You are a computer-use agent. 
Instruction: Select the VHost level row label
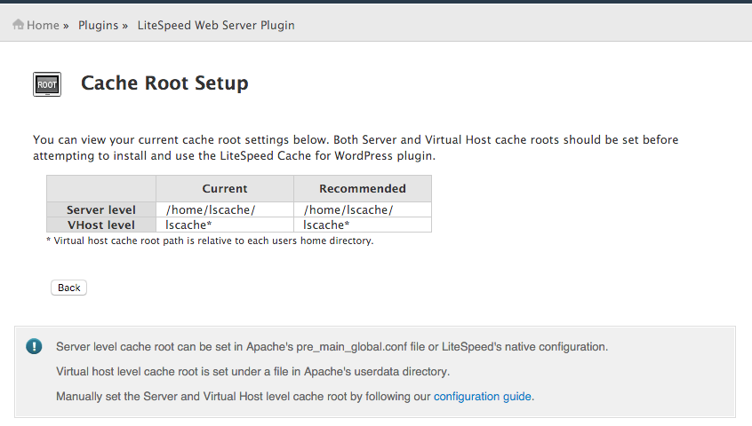(x=101, y=225)
